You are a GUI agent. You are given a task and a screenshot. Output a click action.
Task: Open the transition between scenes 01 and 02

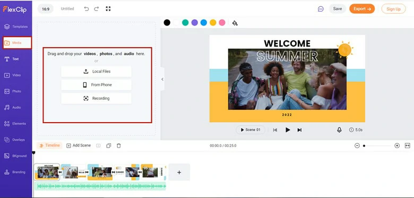pos(60,172)
